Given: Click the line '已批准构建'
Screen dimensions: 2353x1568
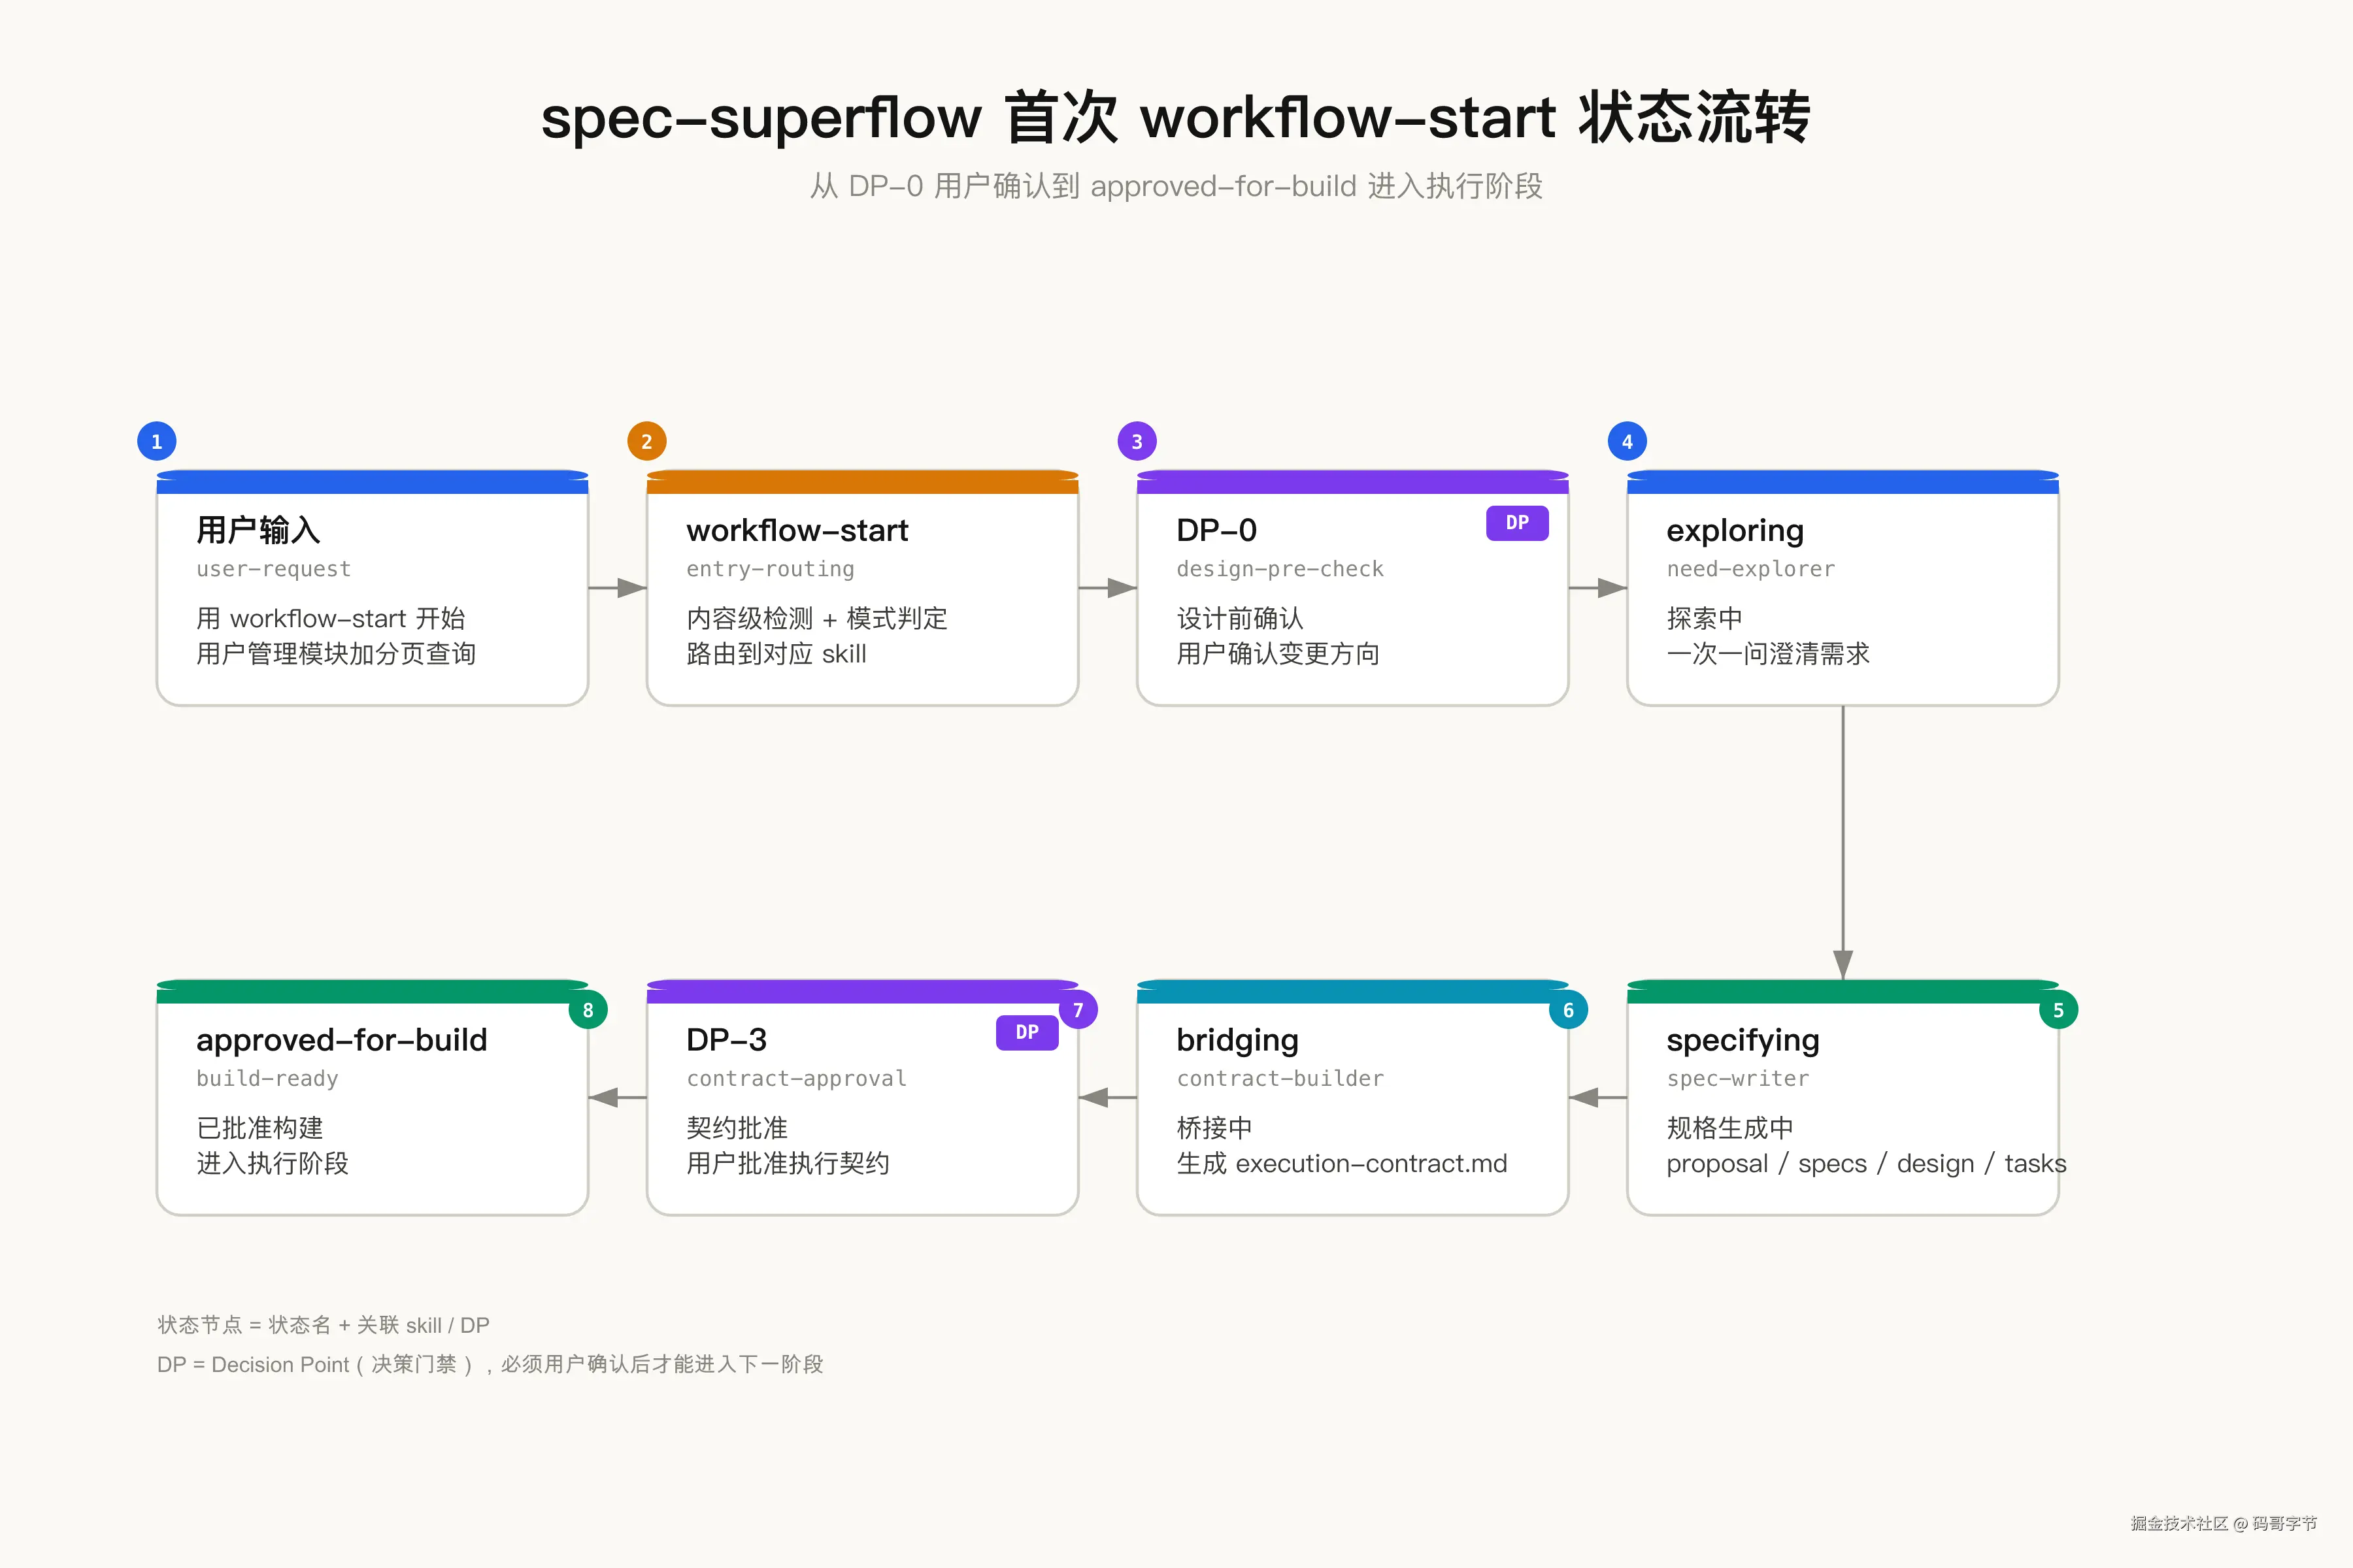Looking at the screenshot, I should pos(259,1128).
